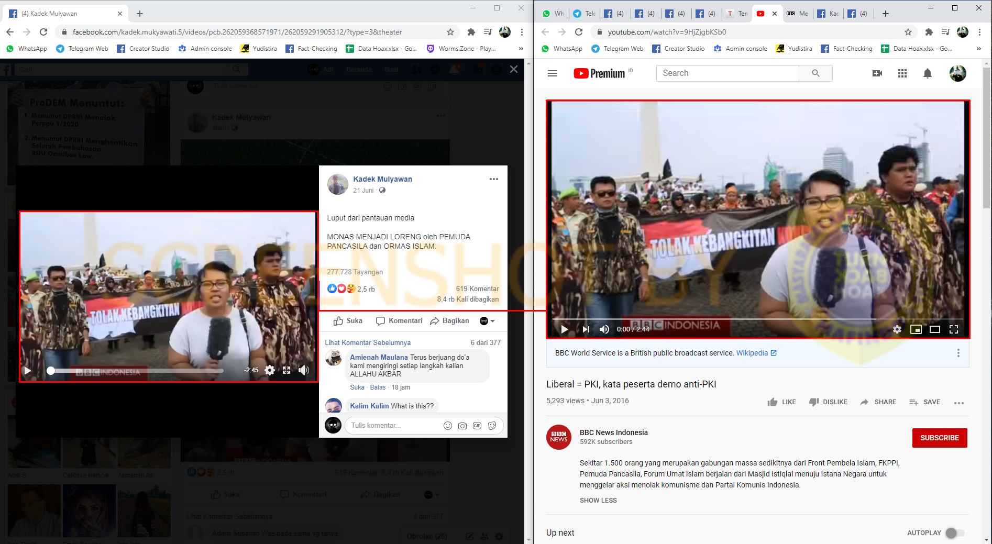
Task: Click Balas under Amienah's comment
Action: pos(378,387)
